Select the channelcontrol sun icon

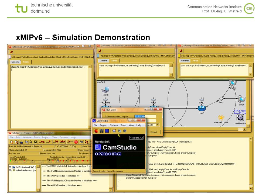(x=221, y=118)
